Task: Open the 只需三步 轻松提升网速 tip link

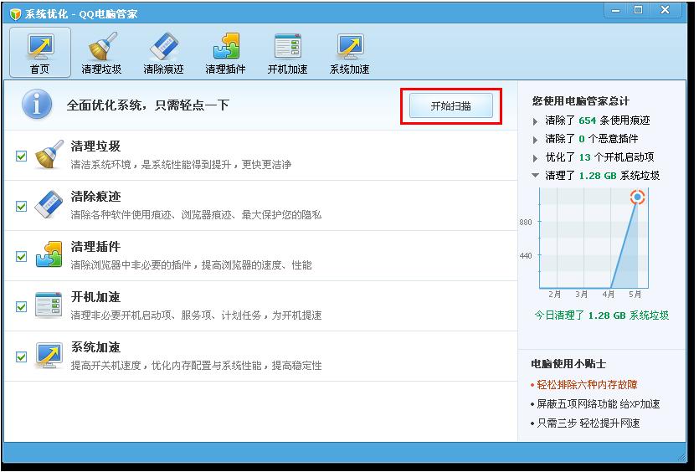Action: (588, 423)
